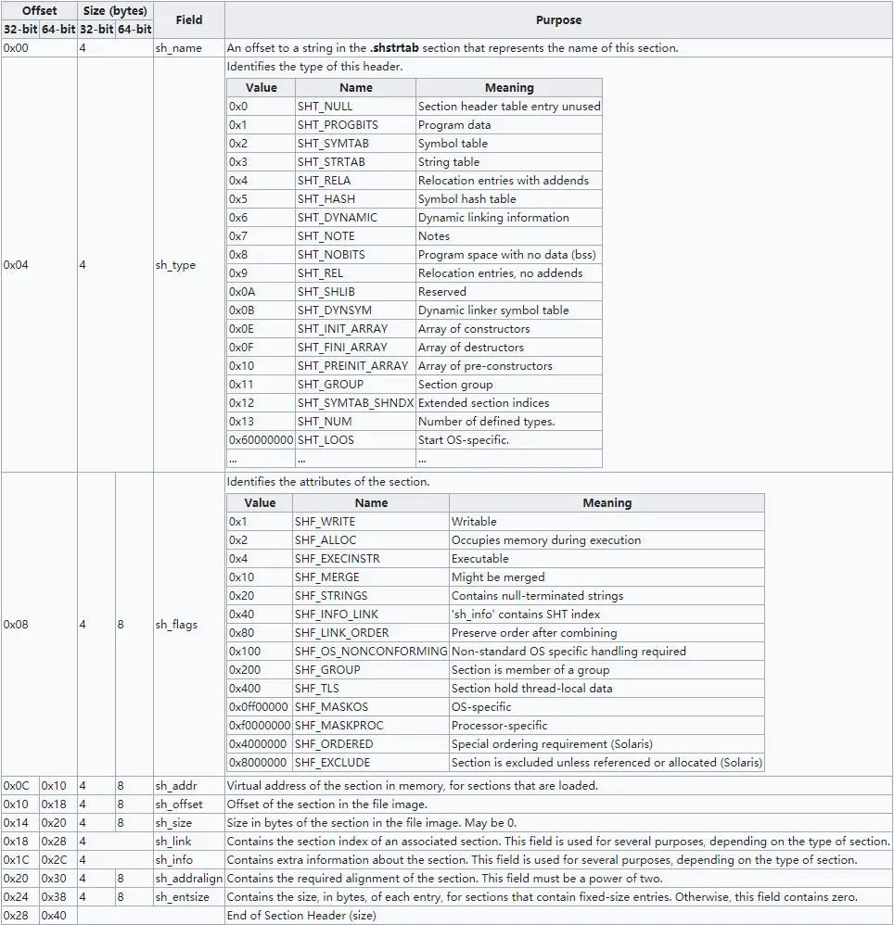Image resolution: width=894 pixels, height=925 pixels.
Task: Click 'Identifies the attributes of the section.'
Action: coord(328,482)
